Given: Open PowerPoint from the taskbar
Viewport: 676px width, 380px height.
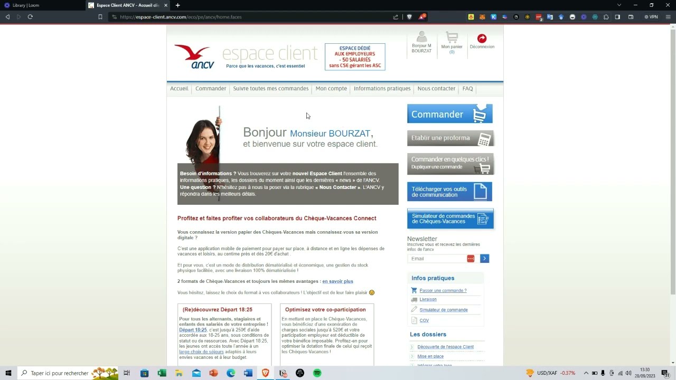Looking at the screenshot, I should click(x=213, y=373).
